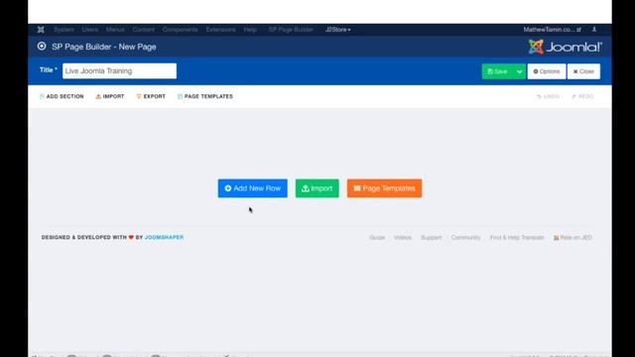This screenshot has width=635, height=357.
Task: Save the page with Save button
Action: coord(498,71)
